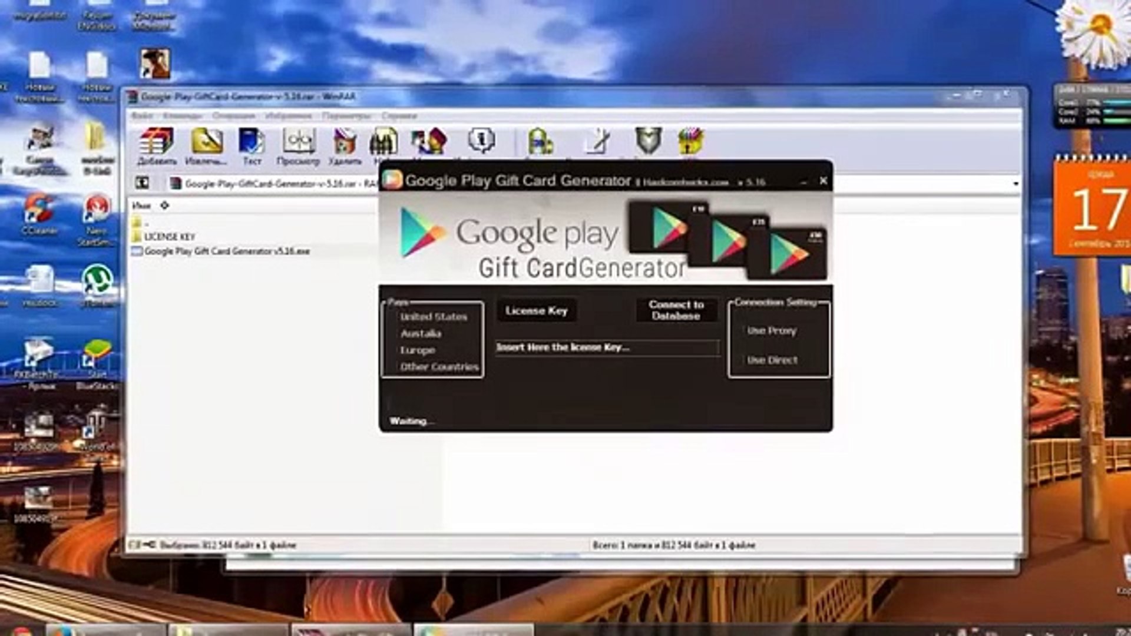Click the up one level icon
1131x636 pixels.
click(x=142, y=183)
